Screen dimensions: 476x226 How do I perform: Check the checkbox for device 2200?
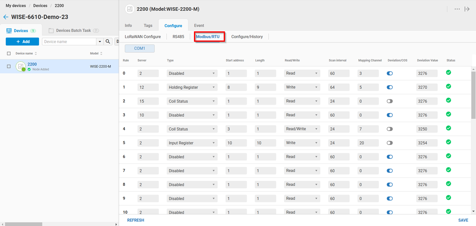[x=9, y=66]
